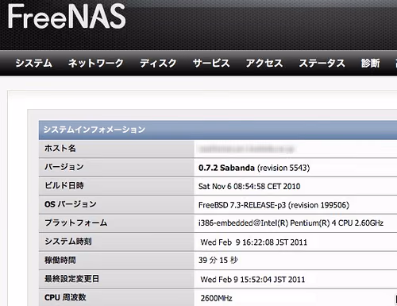Image resolution: width=397 pixels, height=306 pixels.
Task: Open the ステータス menu
Action: pyautogui.click(x=322, y=63)
